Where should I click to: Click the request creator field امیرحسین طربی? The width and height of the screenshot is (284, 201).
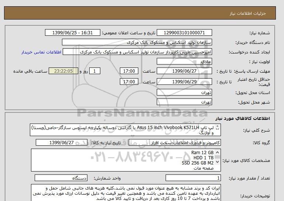(x=137, y=52)
